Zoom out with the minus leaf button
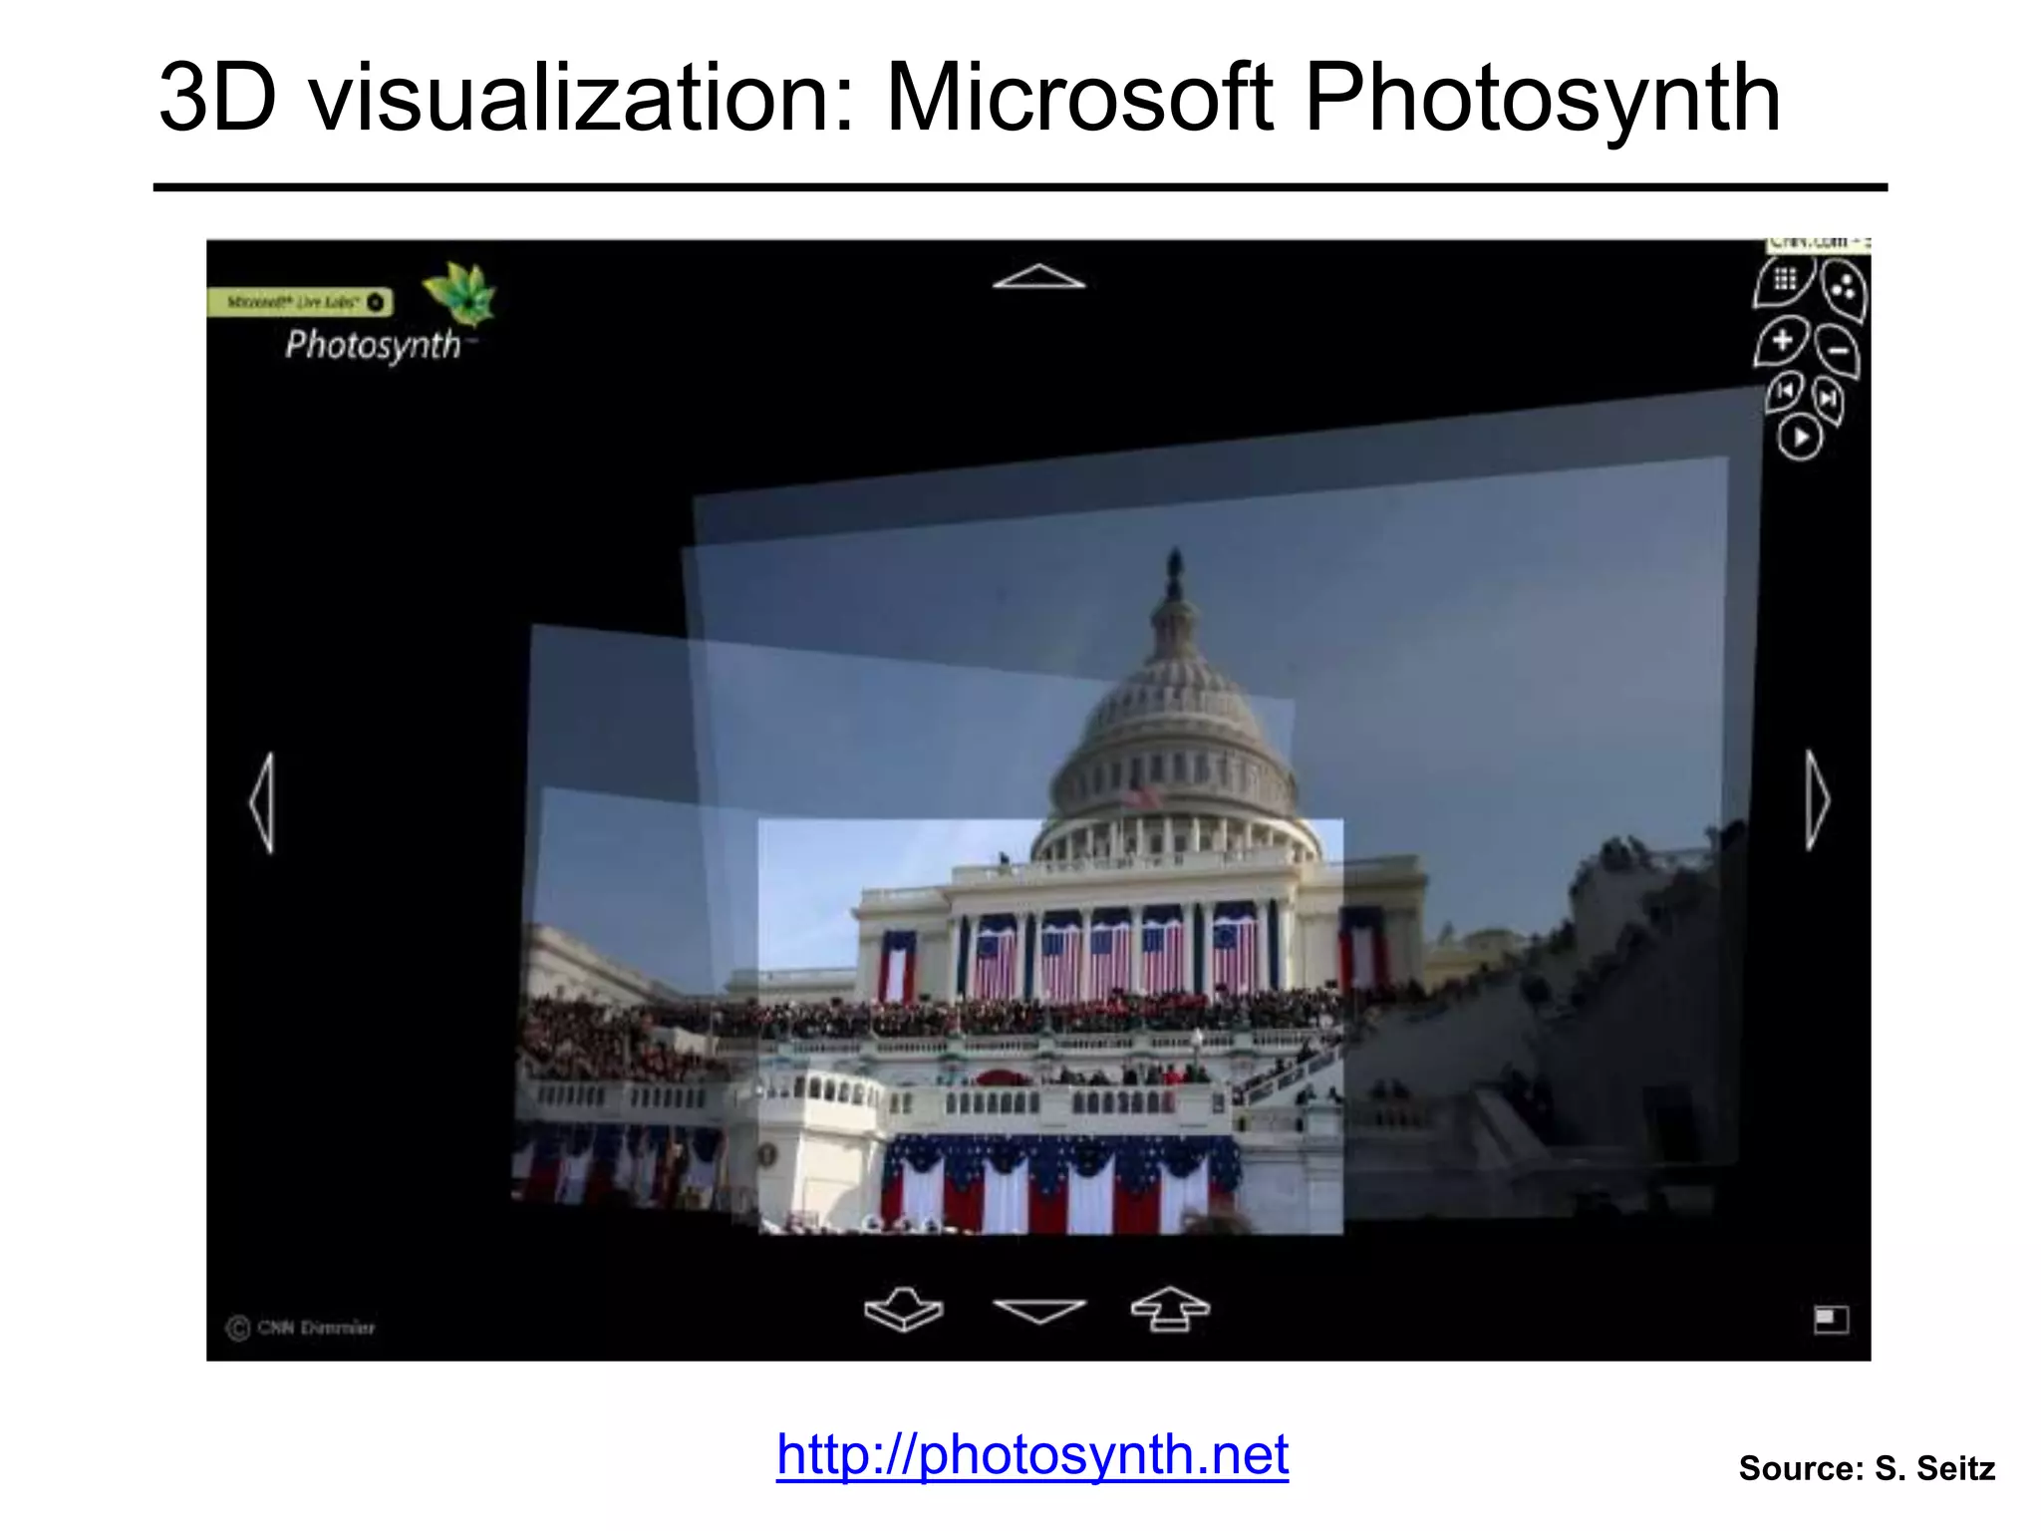The width and height of the screenshot is (2041, 1531). [1837, 351]
